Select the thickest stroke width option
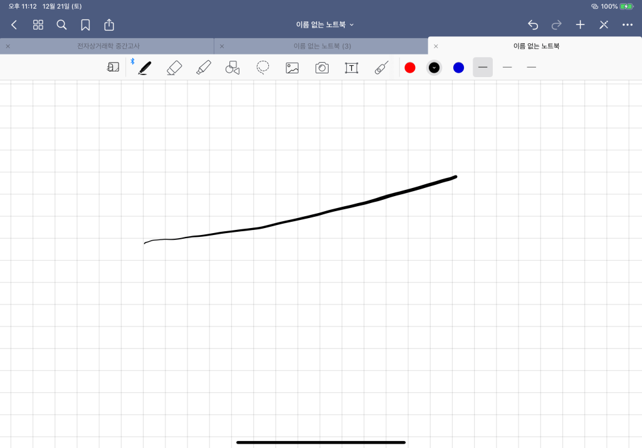The height and width of the screenshot is (448, 642). pos(483,67)
